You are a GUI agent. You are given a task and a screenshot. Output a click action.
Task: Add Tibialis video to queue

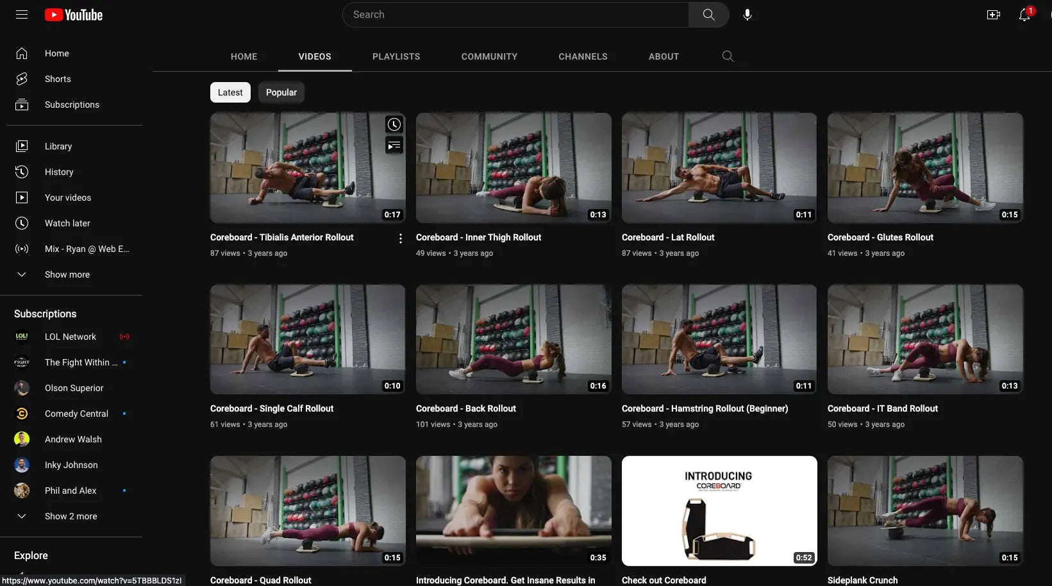click(394, 146)
